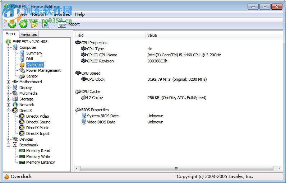Viewport: 286px width, 183px height.
Task: Click the Overclock flame icon in tree
Action: pos(22,65)
